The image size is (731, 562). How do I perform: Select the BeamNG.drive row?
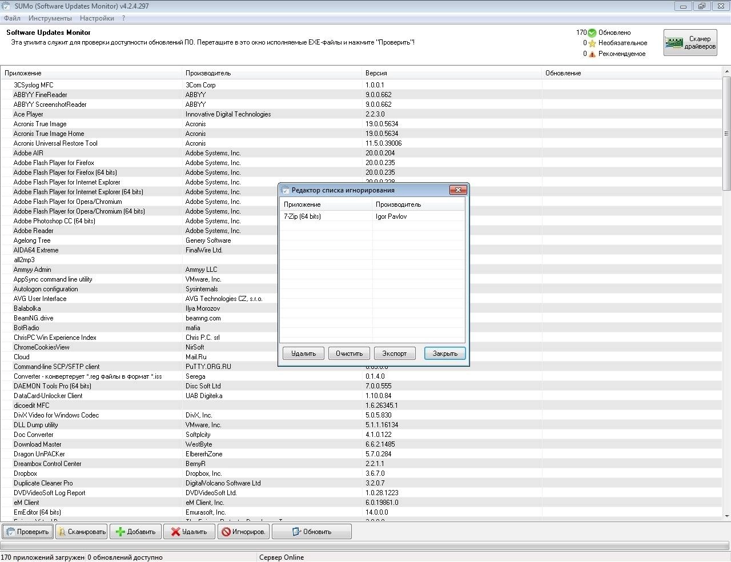coord(139,318)
